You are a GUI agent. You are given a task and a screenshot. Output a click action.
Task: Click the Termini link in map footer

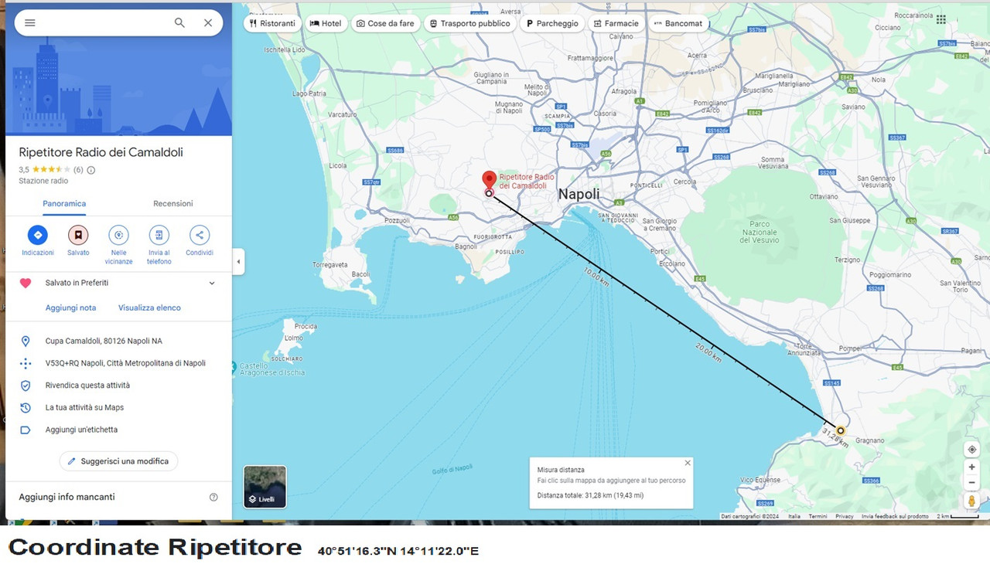(x=818, y=516)
